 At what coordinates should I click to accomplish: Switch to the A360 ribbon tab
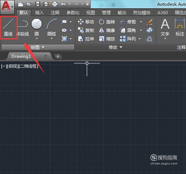pyautogui.click(x=163, y=12)
